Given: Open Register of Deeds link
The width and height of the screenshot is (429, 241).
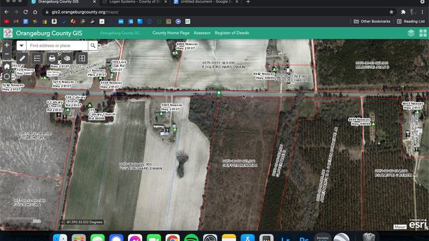Looking at the screenshot, I should tap(232, 33).
